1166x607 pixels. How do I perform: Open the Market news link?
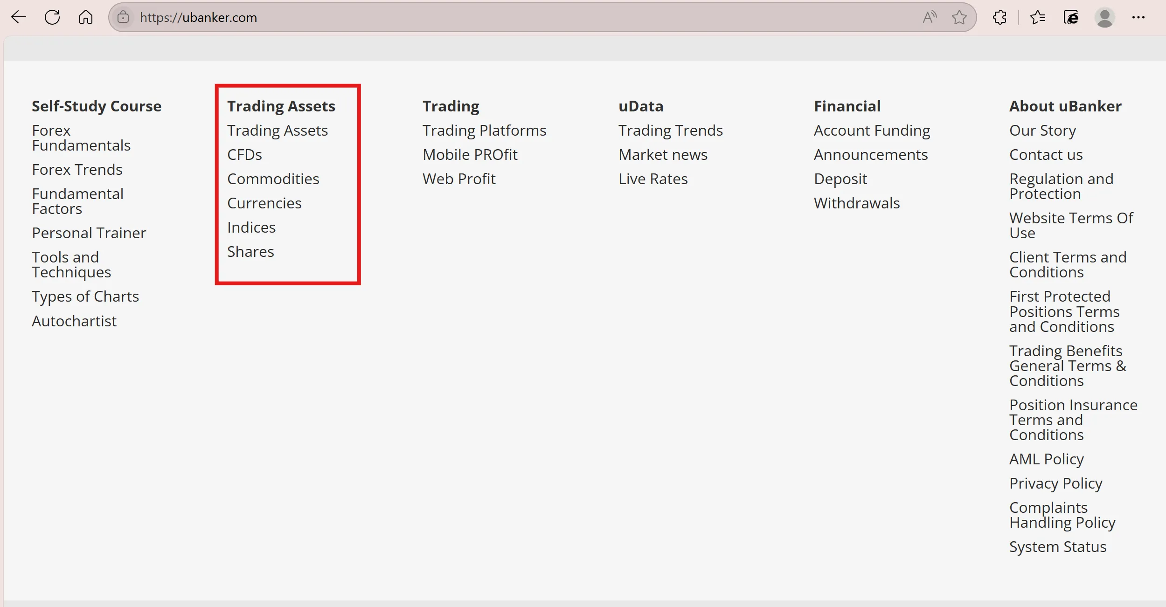tap(663, 155)
